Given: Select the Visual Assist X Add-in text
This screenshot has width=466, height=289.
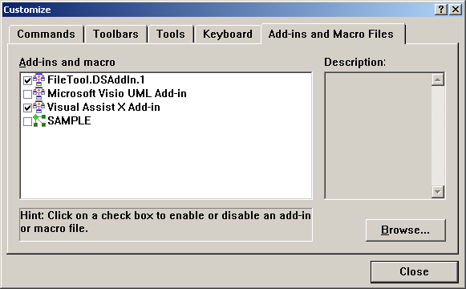Looking at the screenshot, I should pyautogui.click(x=103, y=107).
